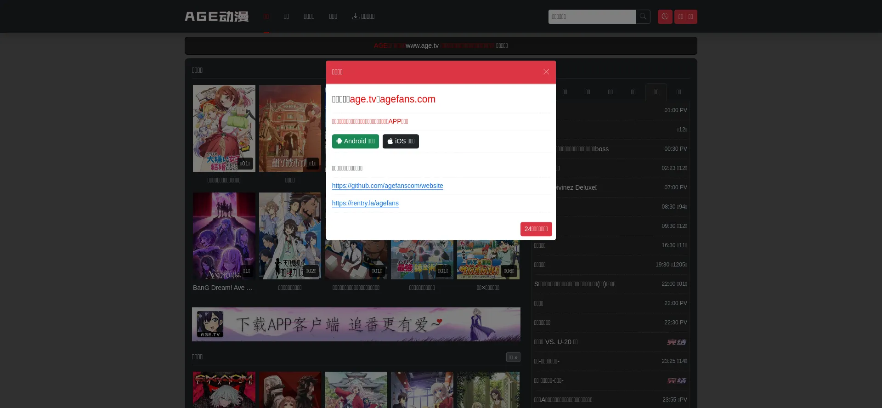The width and height of the screenshot is (882, 408).
Task: Open the 最強錬金術 poster thumbnail
Action: (422, 260)
